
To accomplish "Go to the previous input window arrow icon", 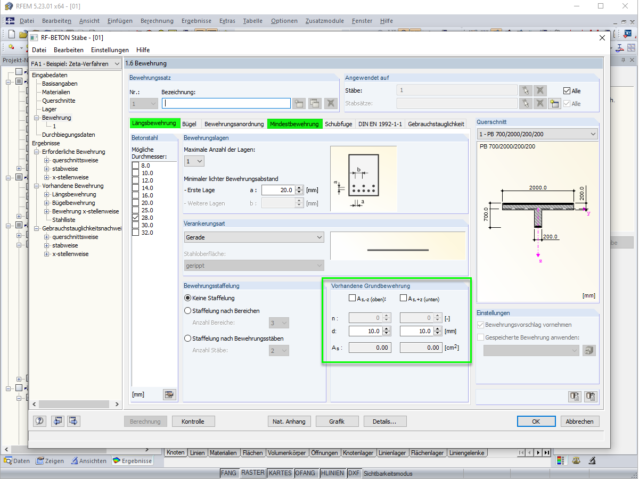I will 57,421.
